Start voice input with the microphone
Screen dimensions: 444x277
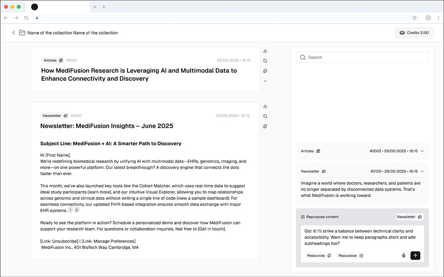coord(404,256)
